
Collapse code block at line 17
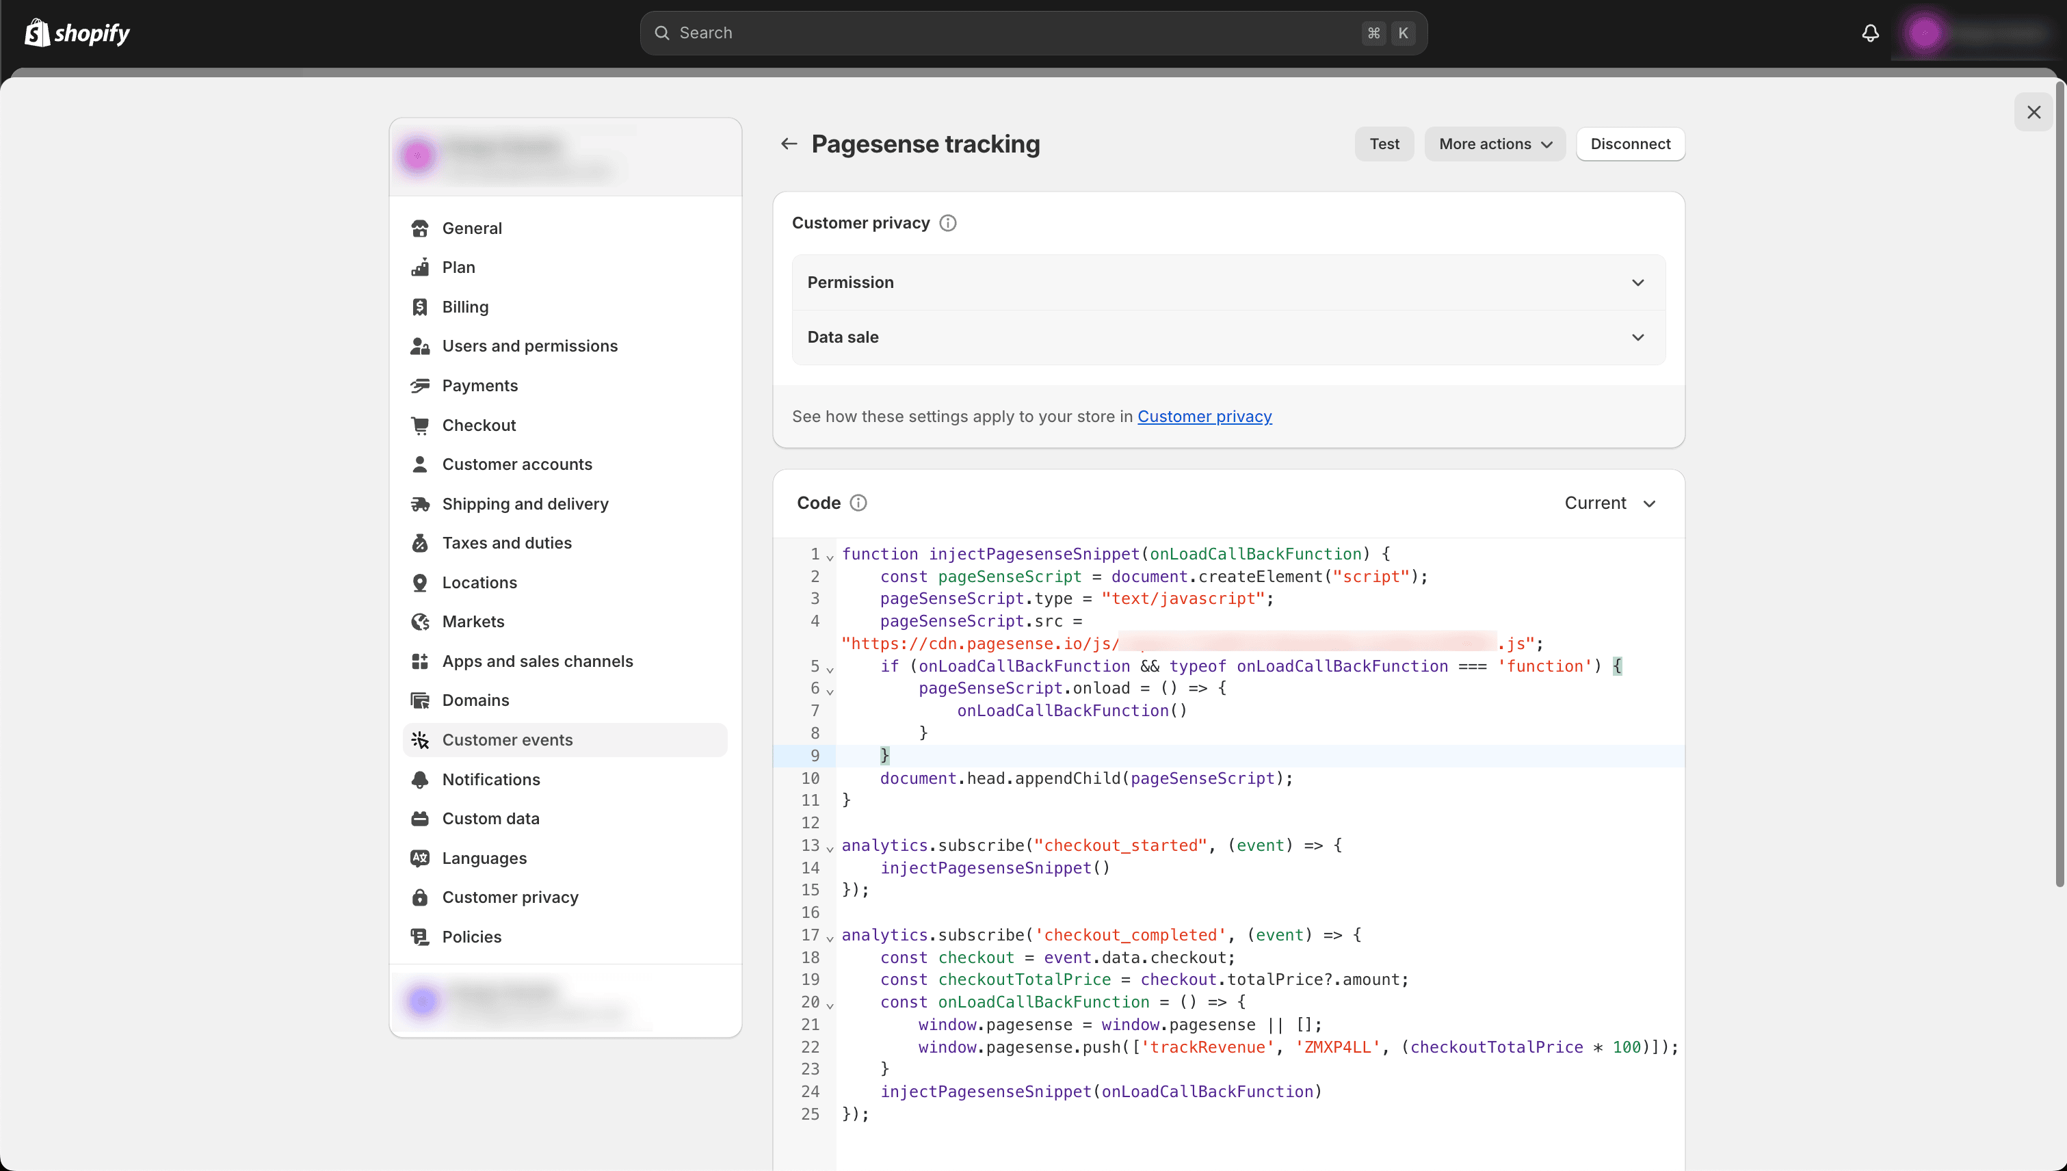[x=829, y=937]
